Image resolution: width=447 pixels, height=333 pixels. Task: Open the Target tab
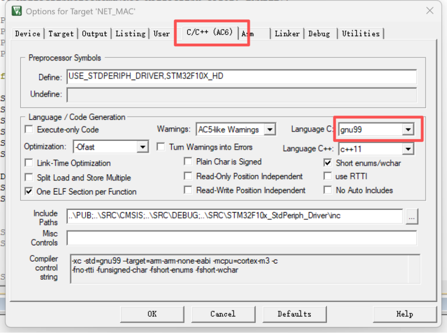coord(61,33)
